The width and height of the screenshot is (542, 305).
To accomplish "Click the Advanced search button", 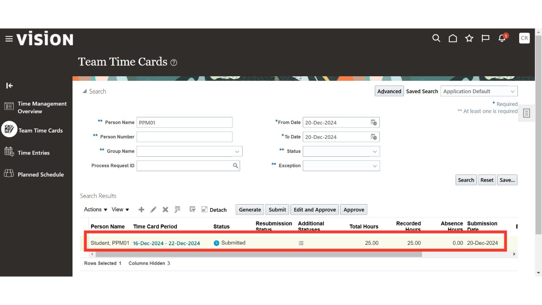I will click(x=389, y=91).
